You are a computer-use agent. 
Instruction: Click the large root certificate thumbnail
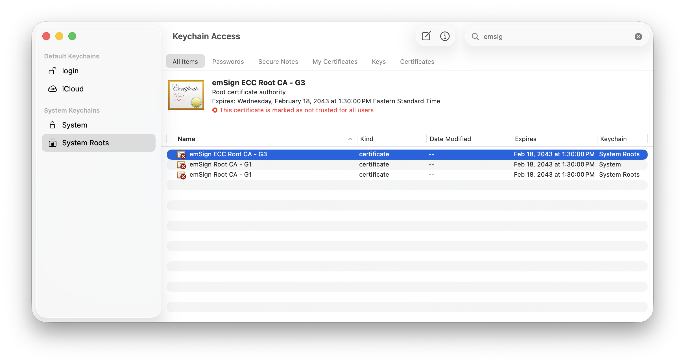coord(186,95)
